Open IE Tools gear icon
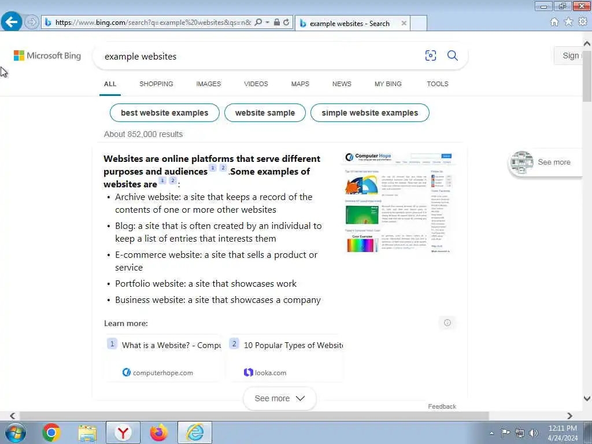The height and width of the screenshot is (444, 592). 583,22
